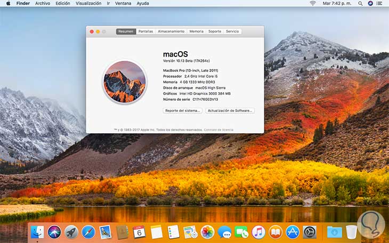Screen dimensions: 389x243
Task: Open Notes app in Dock
Action: [x=156, y=232]
